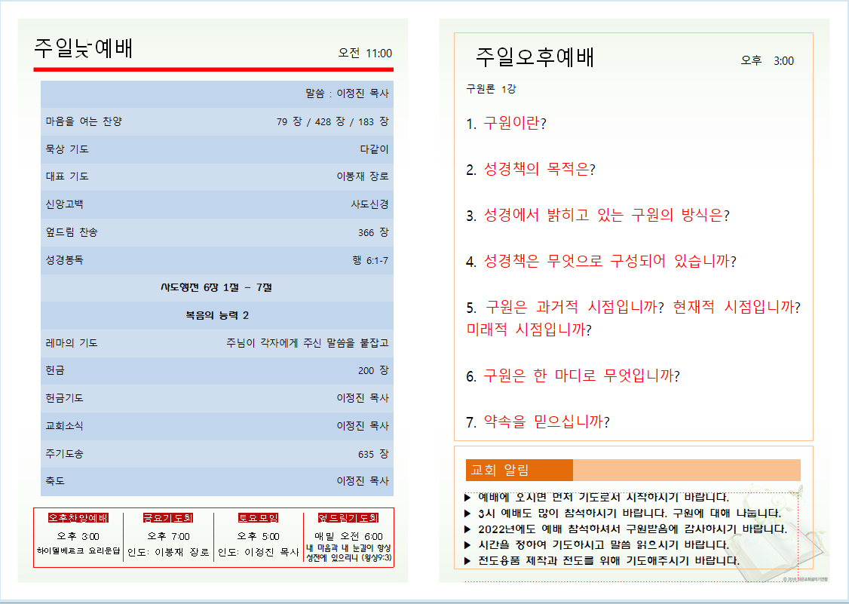Select '오후 3:00' beside 주일오후예배 heading
The image size is (849, 604).
(768, 60)
